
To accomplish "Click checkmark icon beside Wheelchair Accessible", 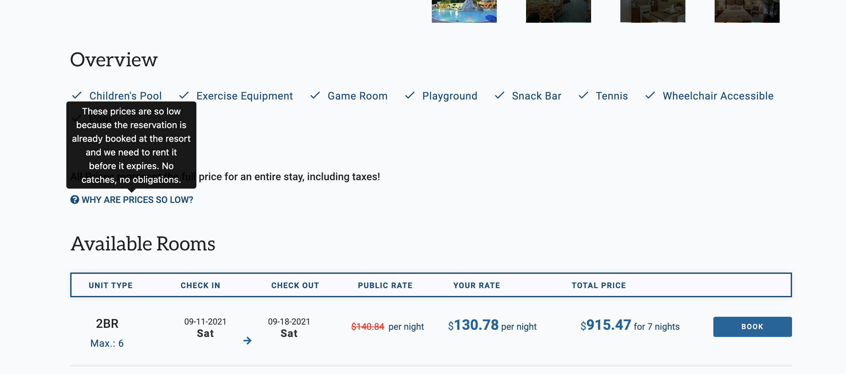I will [650, 96].
